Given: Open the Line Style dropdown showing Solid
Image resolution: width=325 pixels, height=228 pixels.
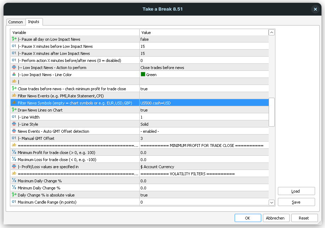Looking at the screenshot, I should pos(204,124).
